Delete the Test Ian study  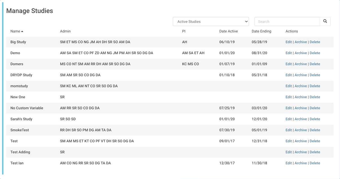pyautogui.click(x=315, y=163)
